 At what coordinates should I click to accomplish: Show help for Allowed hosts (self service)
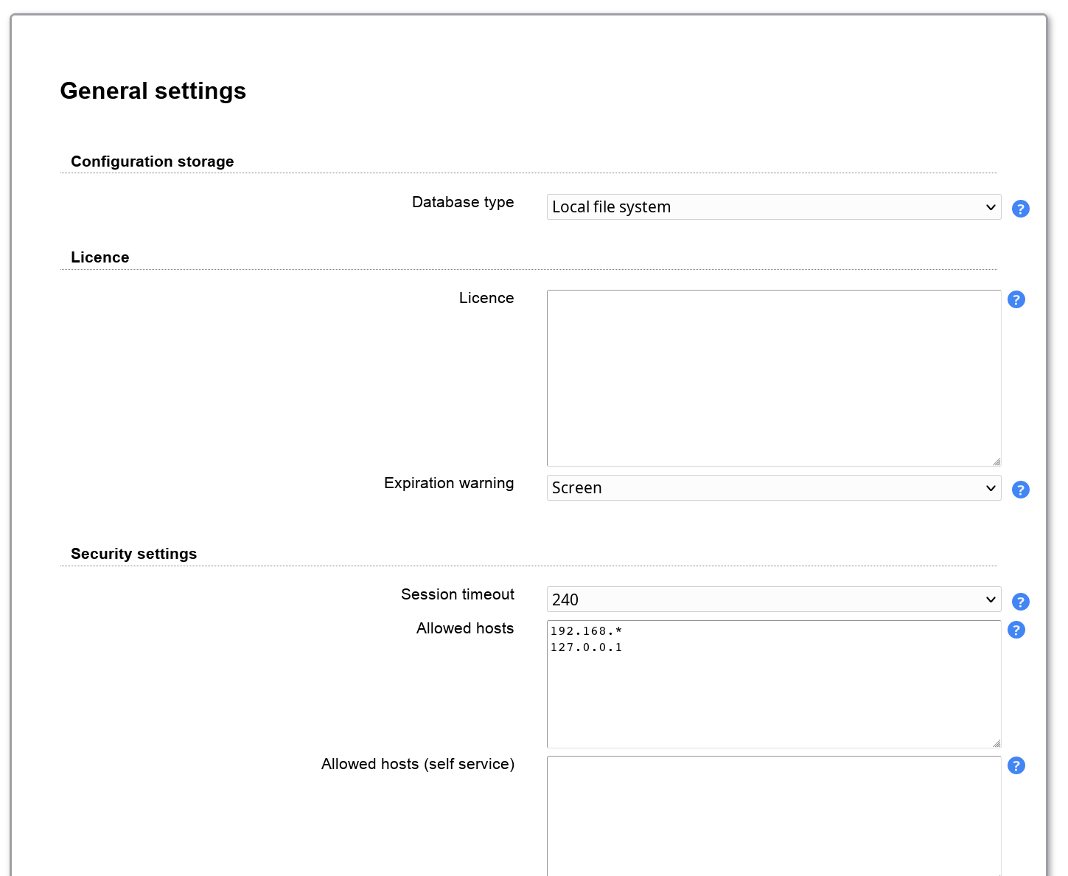pos(1016,765)
